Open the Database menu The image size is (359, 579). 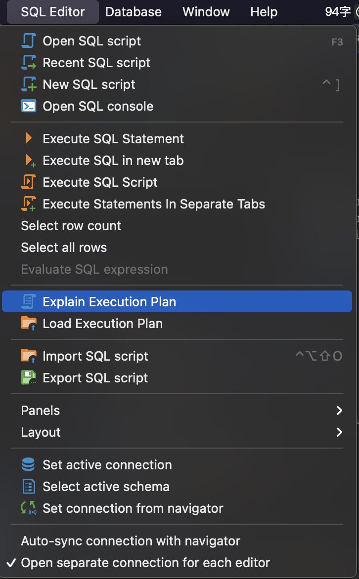pos(133,12)
